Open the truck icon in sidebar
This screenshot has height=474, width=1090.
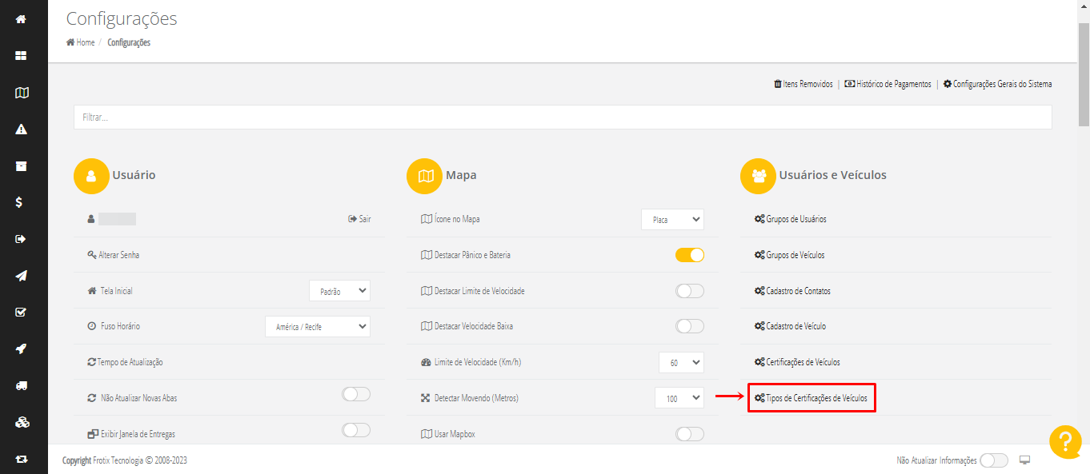point(22,385)
